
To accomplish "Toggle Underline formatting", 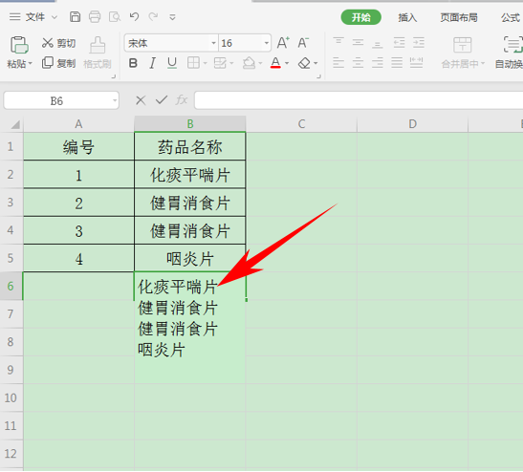I will pos(172,63).
